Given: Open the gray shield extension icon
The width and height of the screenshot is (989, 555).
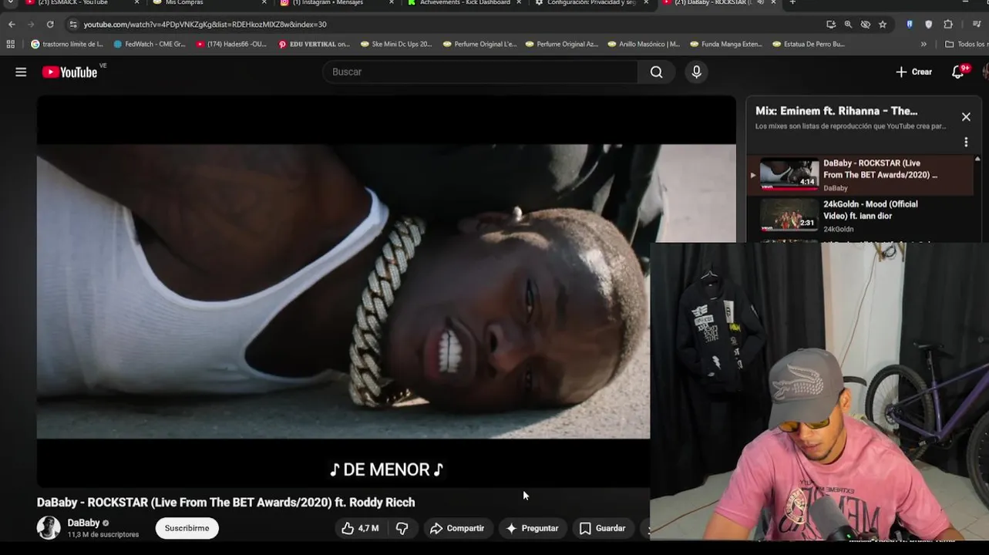Looking at the screenshot, I should pos(928,24).
